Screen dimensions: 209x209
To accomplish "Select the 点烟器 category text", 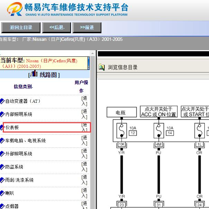I will pyautogui.click(x=12, y=206).
